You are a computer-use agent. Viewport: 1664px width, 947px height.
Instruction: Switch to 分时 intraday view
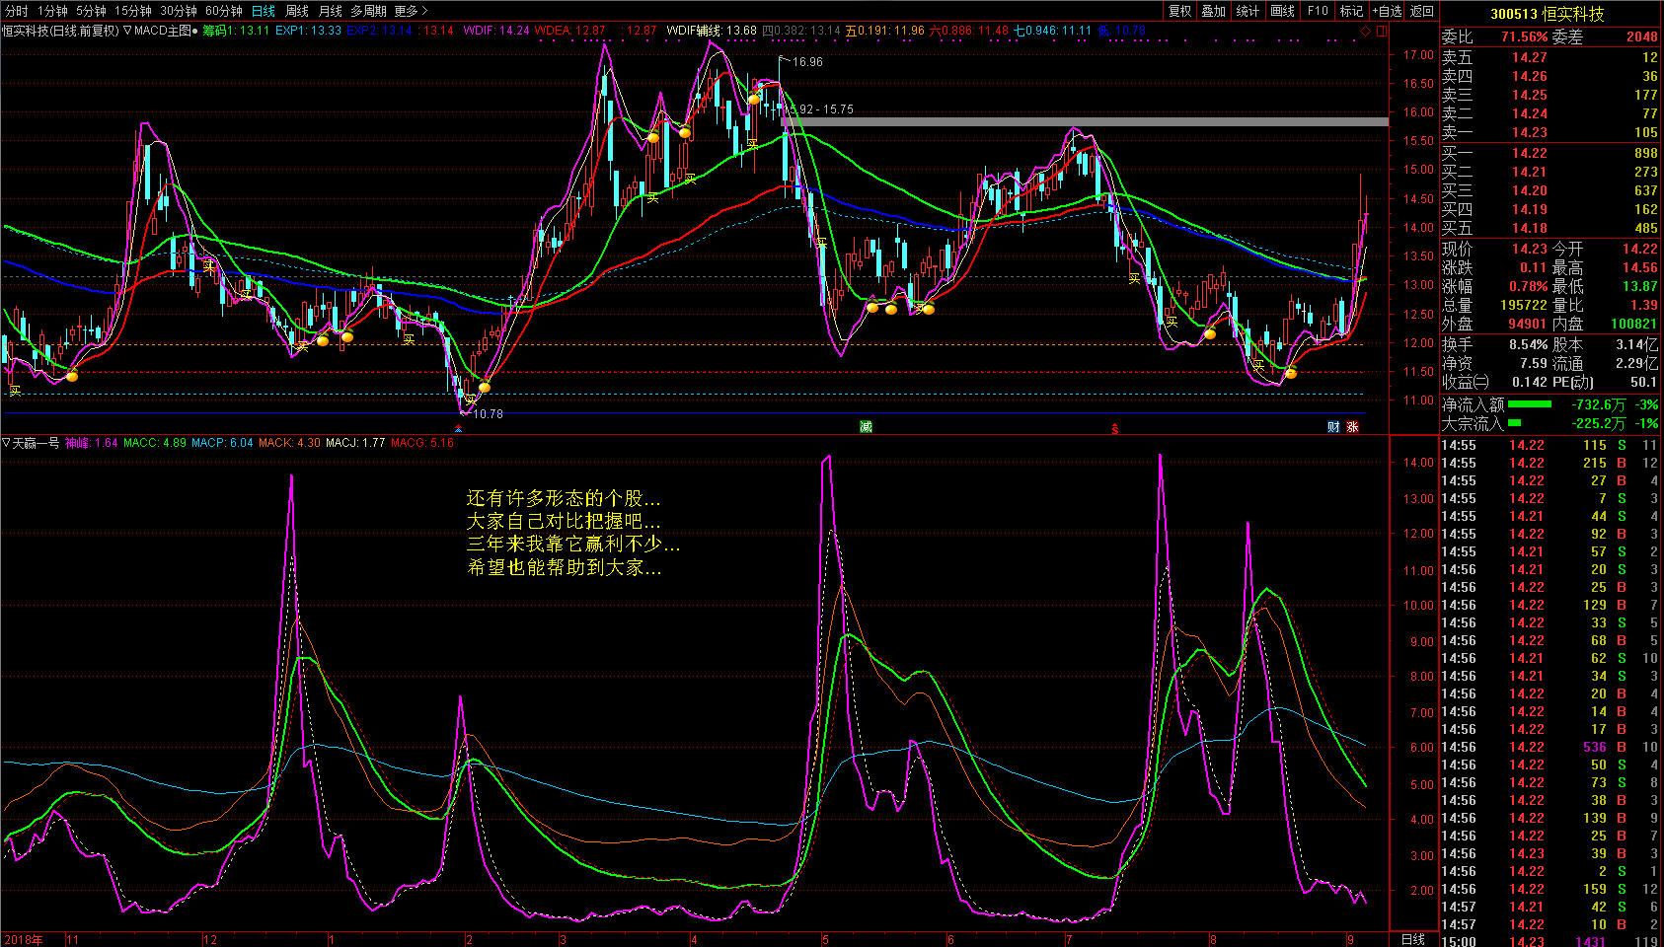tap(17, 11)
